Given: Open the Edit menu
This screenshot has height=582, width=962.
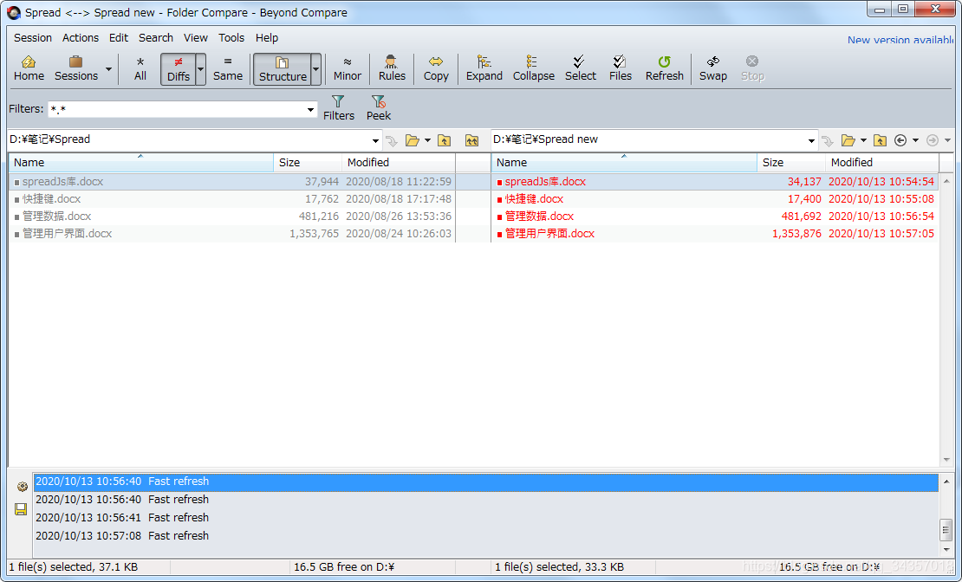Looking at the screenshot, I should click(119, 38).
